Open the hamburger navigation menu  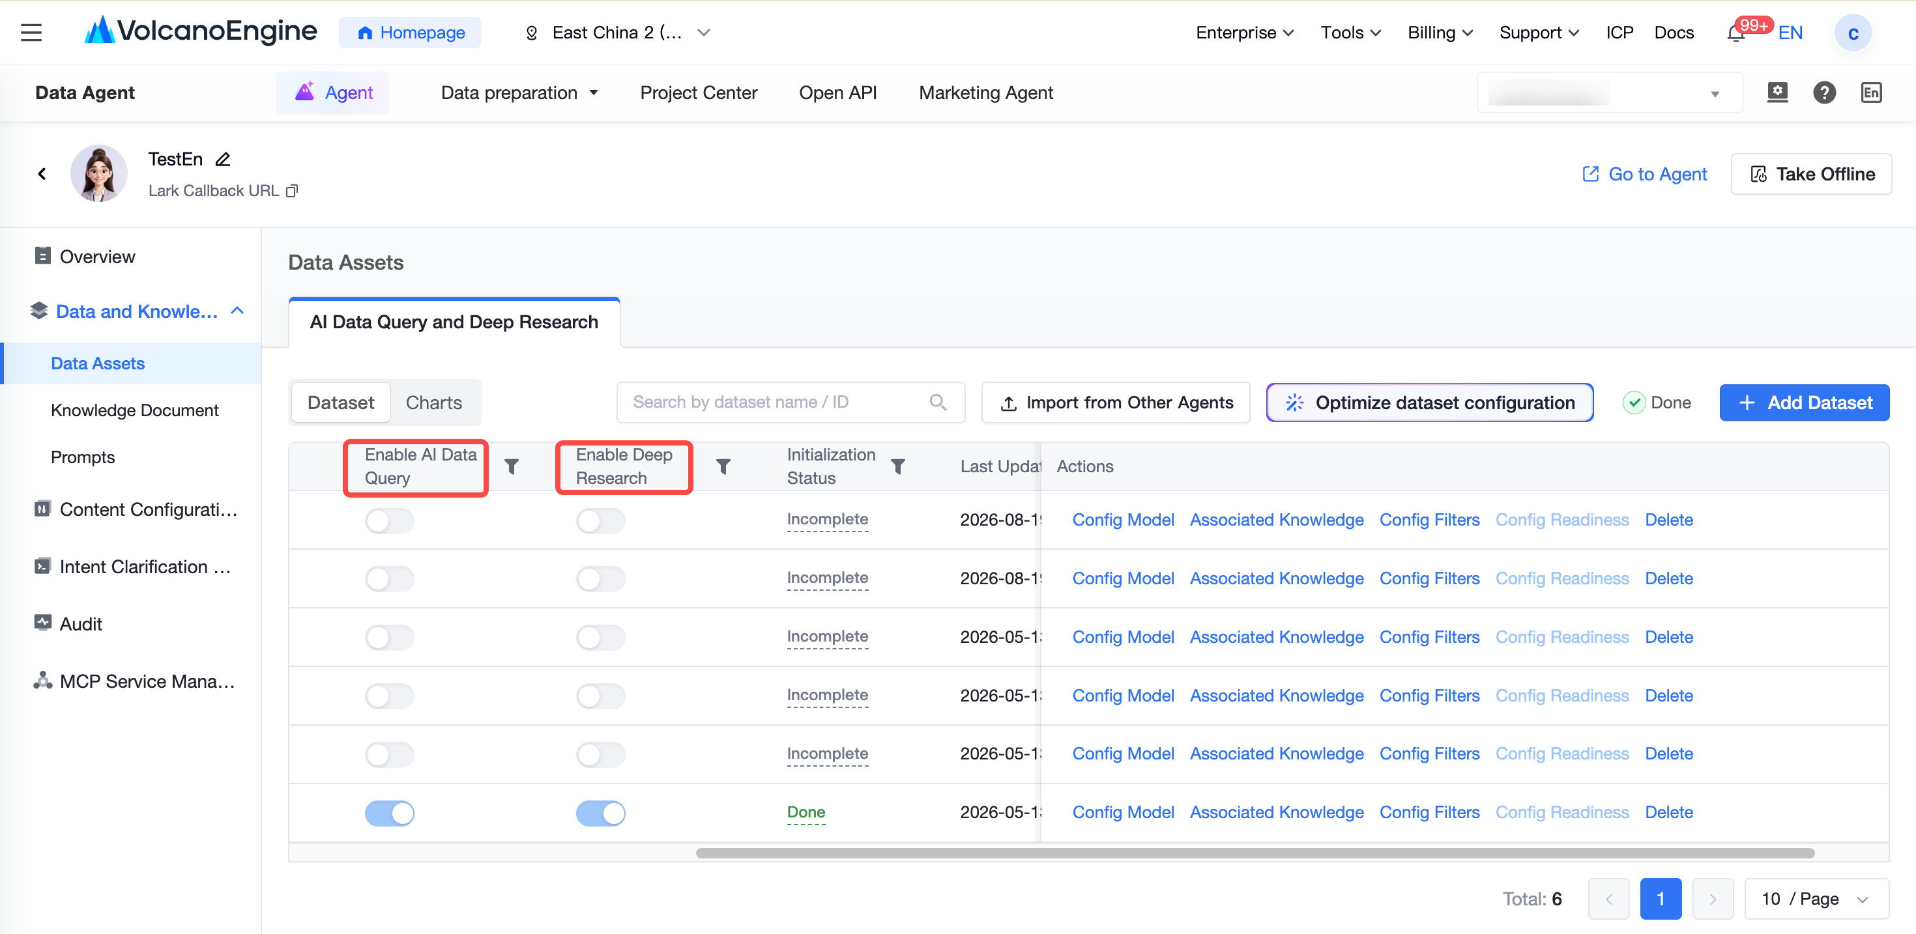31,33
